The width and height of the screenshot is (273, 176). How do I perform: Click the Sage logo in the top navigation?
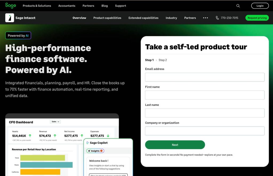[x=10, y=6]
